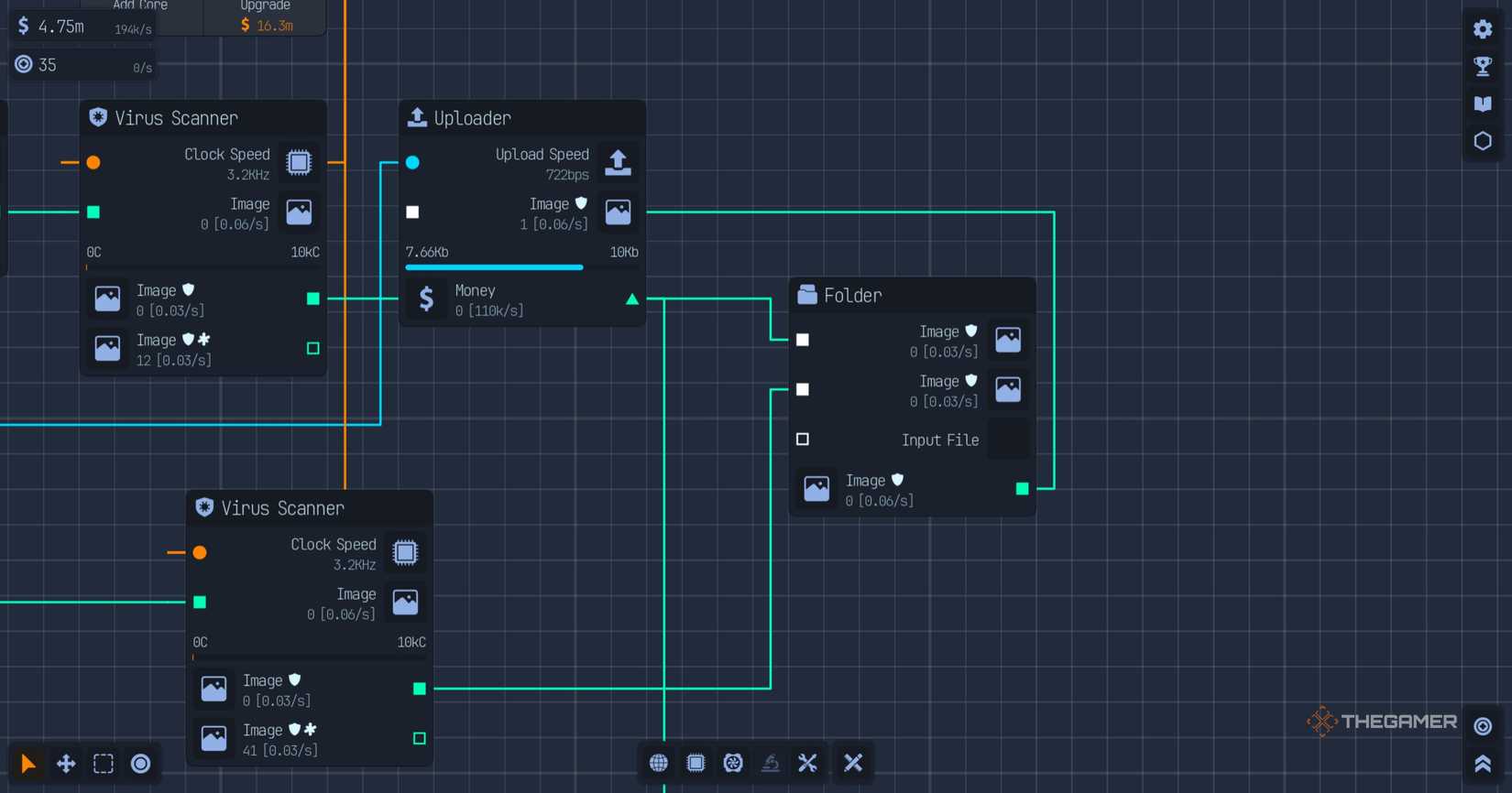
Task: Click the Add Core button
Action: [x=140, y=9]
